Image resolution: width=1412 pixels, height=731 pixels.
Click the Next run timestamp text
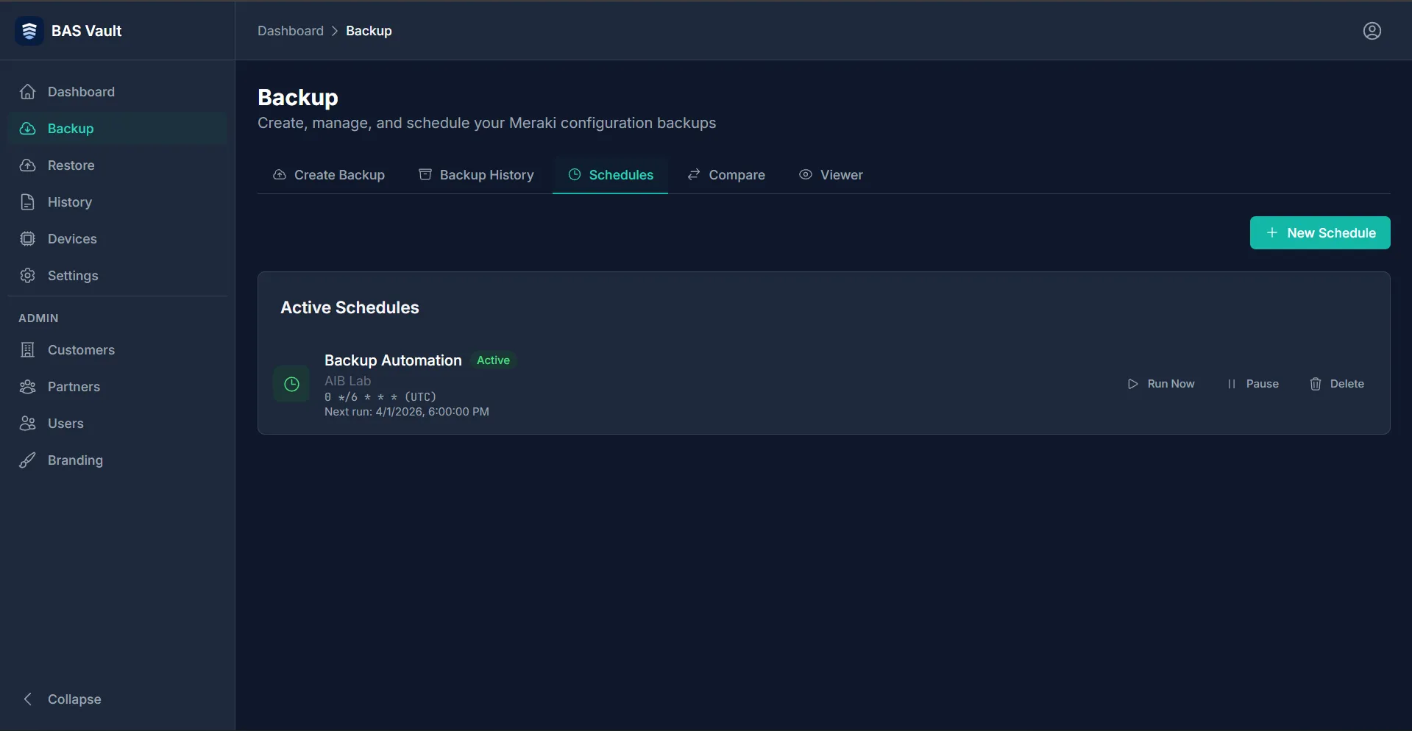pos(407,412)
